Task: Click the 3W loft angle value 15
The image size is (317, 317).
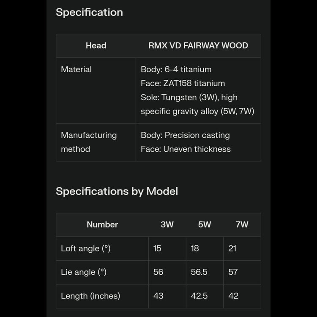Action: tap(157, 249)
